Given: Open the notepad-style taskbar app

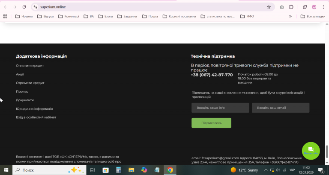Looking at the screenshot, I should pyautogui.click(x=157, y=170).
